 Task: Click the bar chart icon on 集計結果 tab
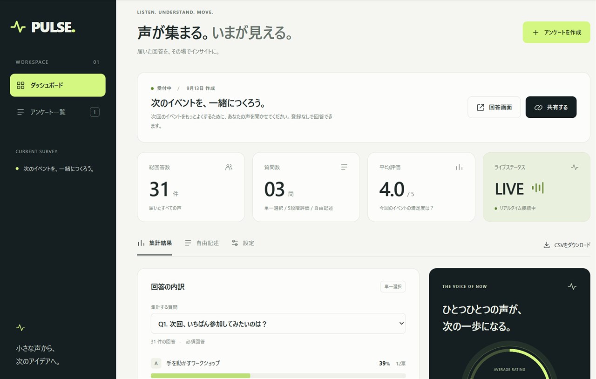(141, 243)
